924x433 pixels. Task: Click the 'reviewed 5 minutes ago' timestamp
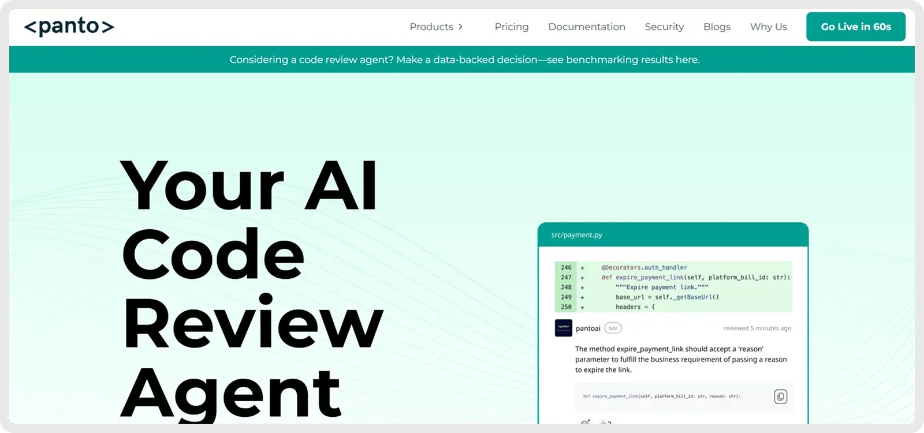757,329
